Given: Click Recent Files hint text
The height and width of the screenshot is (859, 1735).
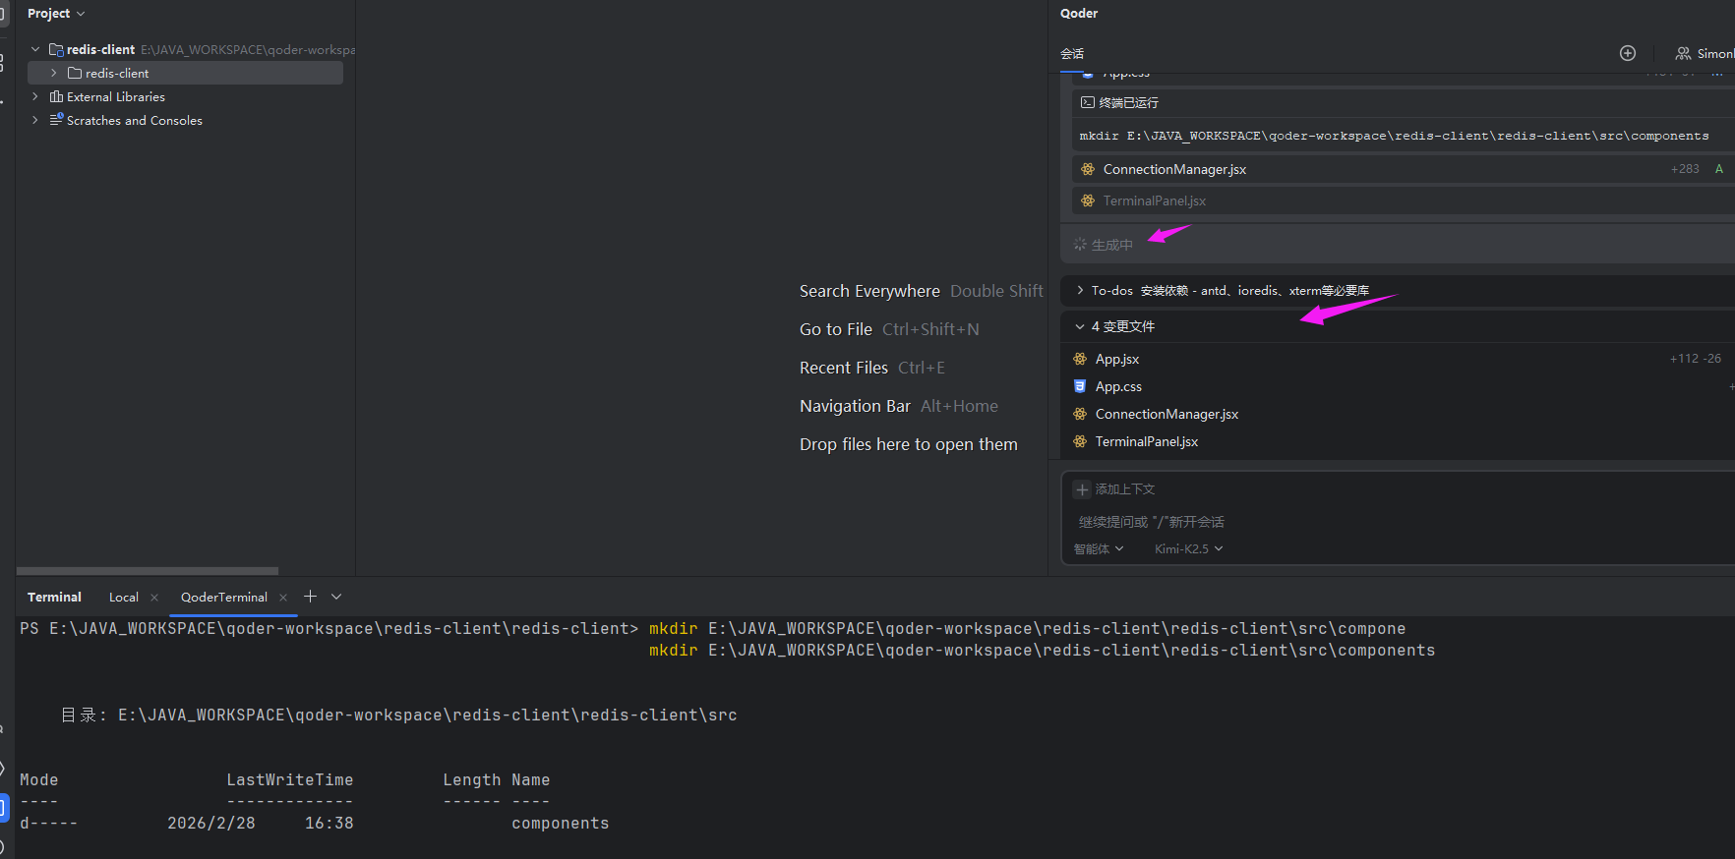Looking at the screenshot, I should point(843,368).
